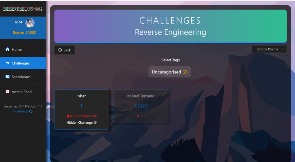Open the Admin Panel menu item
Screen dimensions: 295x162
[22, 92]
